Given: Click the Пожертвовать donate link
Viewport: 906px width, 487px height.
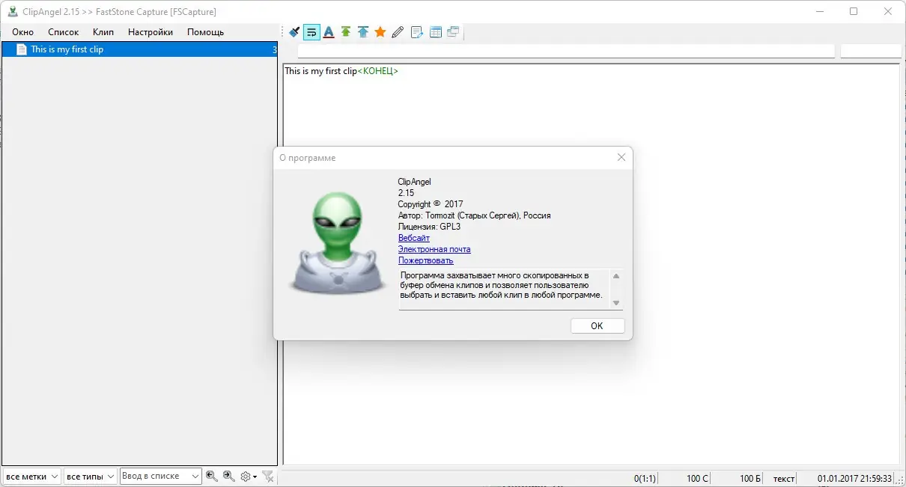Looking at the screenshot, I should [426, 260].
